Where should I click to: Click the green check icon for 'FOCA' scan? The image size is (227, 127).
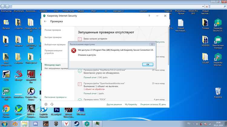pos(80,100)
